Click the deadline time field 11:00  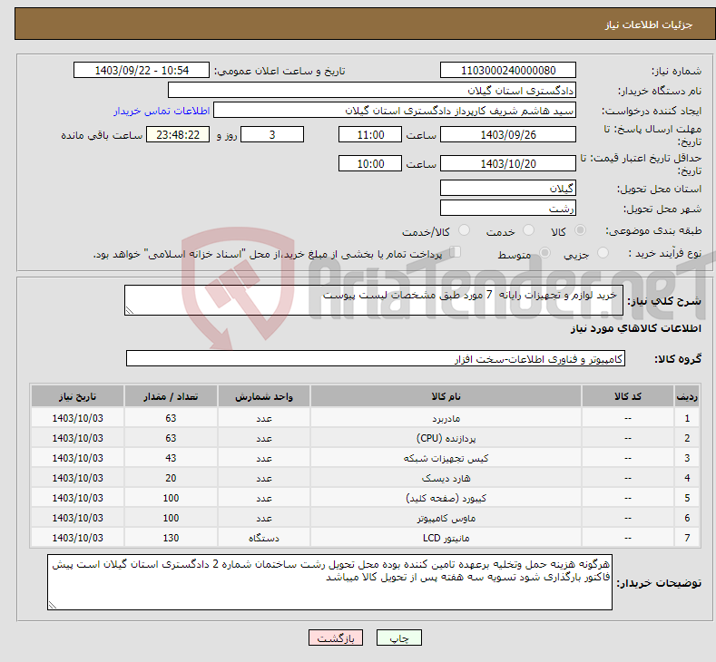(x=370, y=134)
